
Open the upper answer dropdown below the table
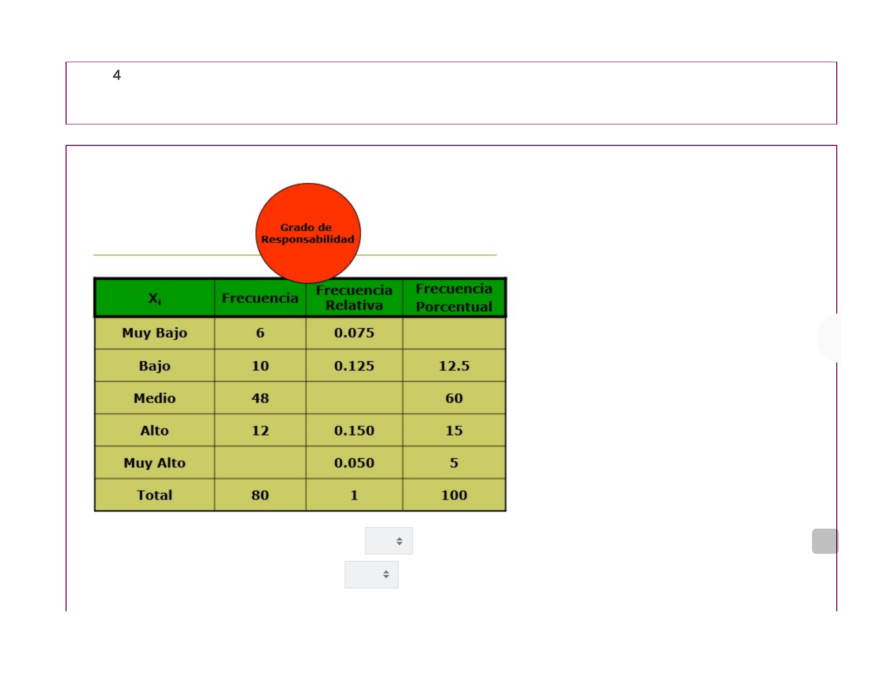(x=389, y=541)
